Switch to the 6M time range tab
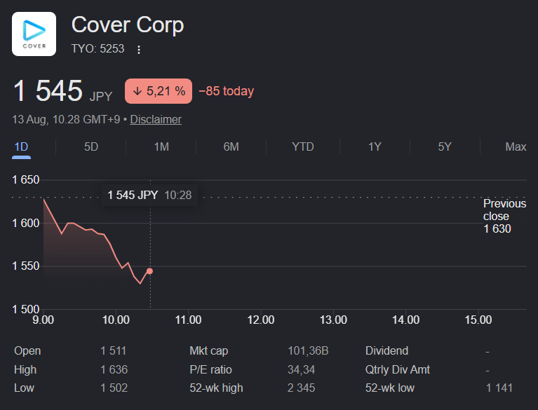 pyautogui.click(x=231, y=146)
